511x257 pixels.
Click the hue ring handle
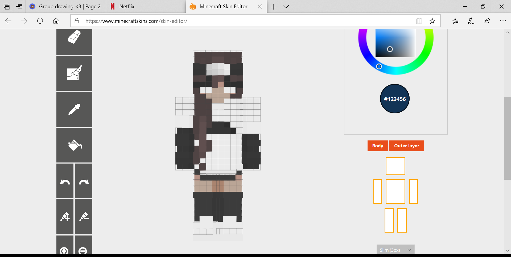[379, 66]
